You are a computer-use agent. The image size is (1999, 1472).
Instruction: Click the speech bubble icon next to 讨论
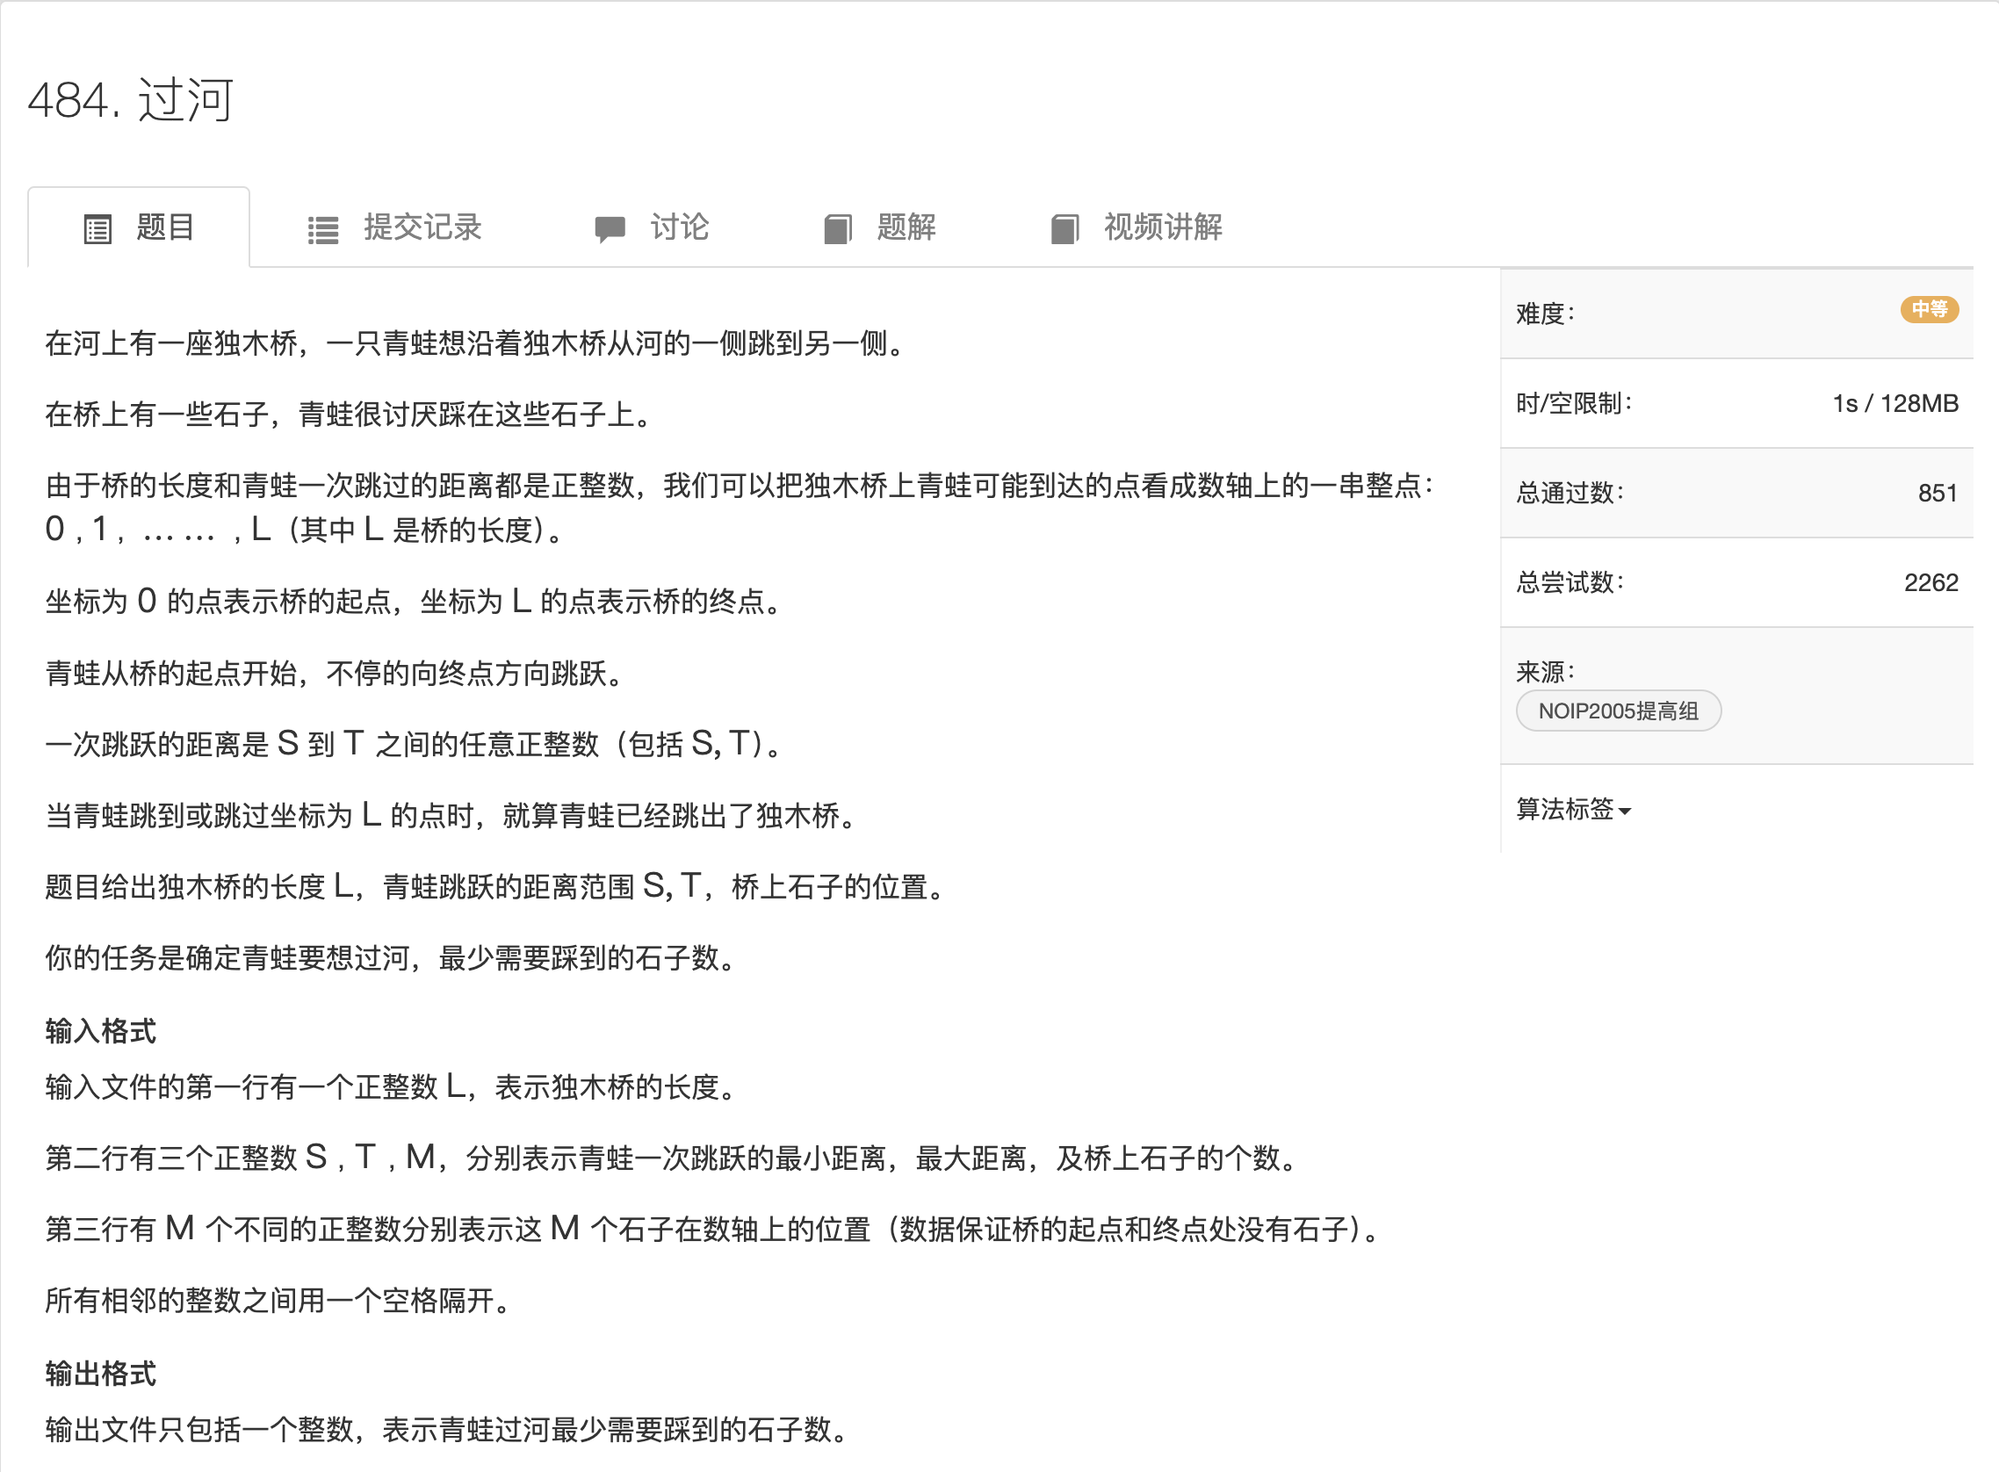610,228
